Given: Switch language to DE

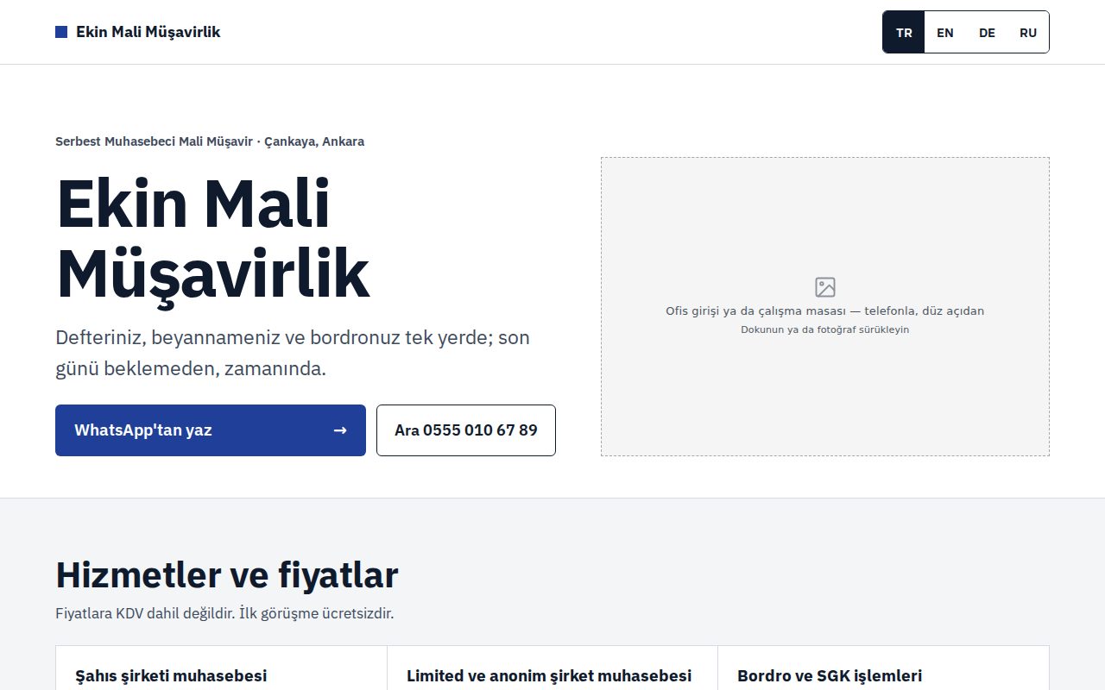Looking at the screenshot, I should point(987,33).
